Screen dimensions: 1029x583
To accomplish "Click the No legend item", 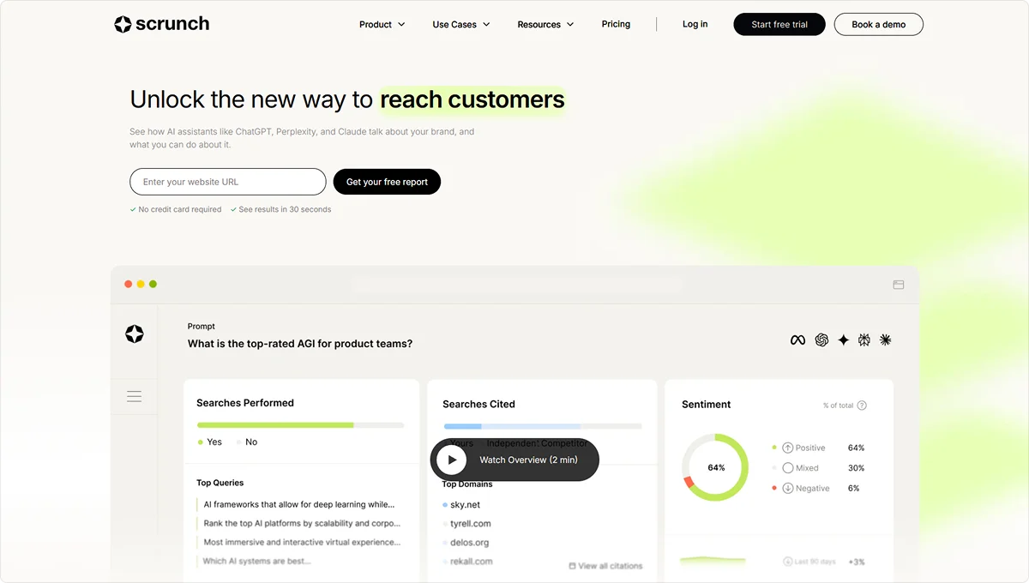I will click(247, 442).
